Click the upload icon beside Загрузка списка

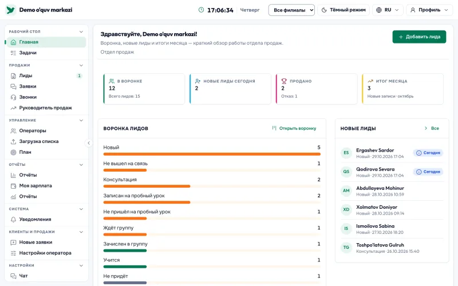pyautogui.click(x=13, y=141)
